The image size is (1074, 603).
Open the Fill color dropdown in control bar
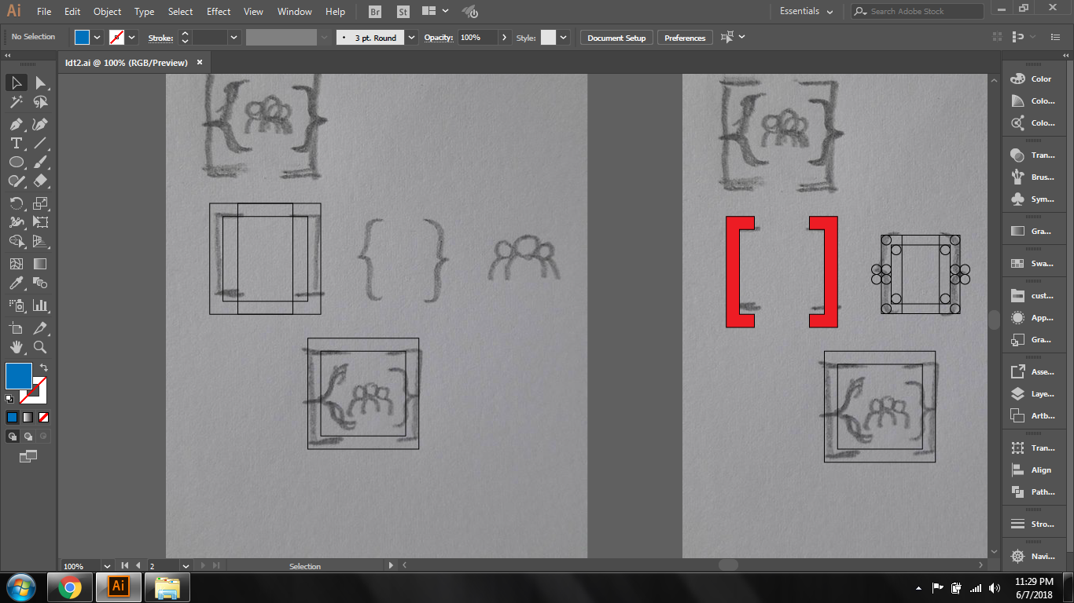coord(97,37)
